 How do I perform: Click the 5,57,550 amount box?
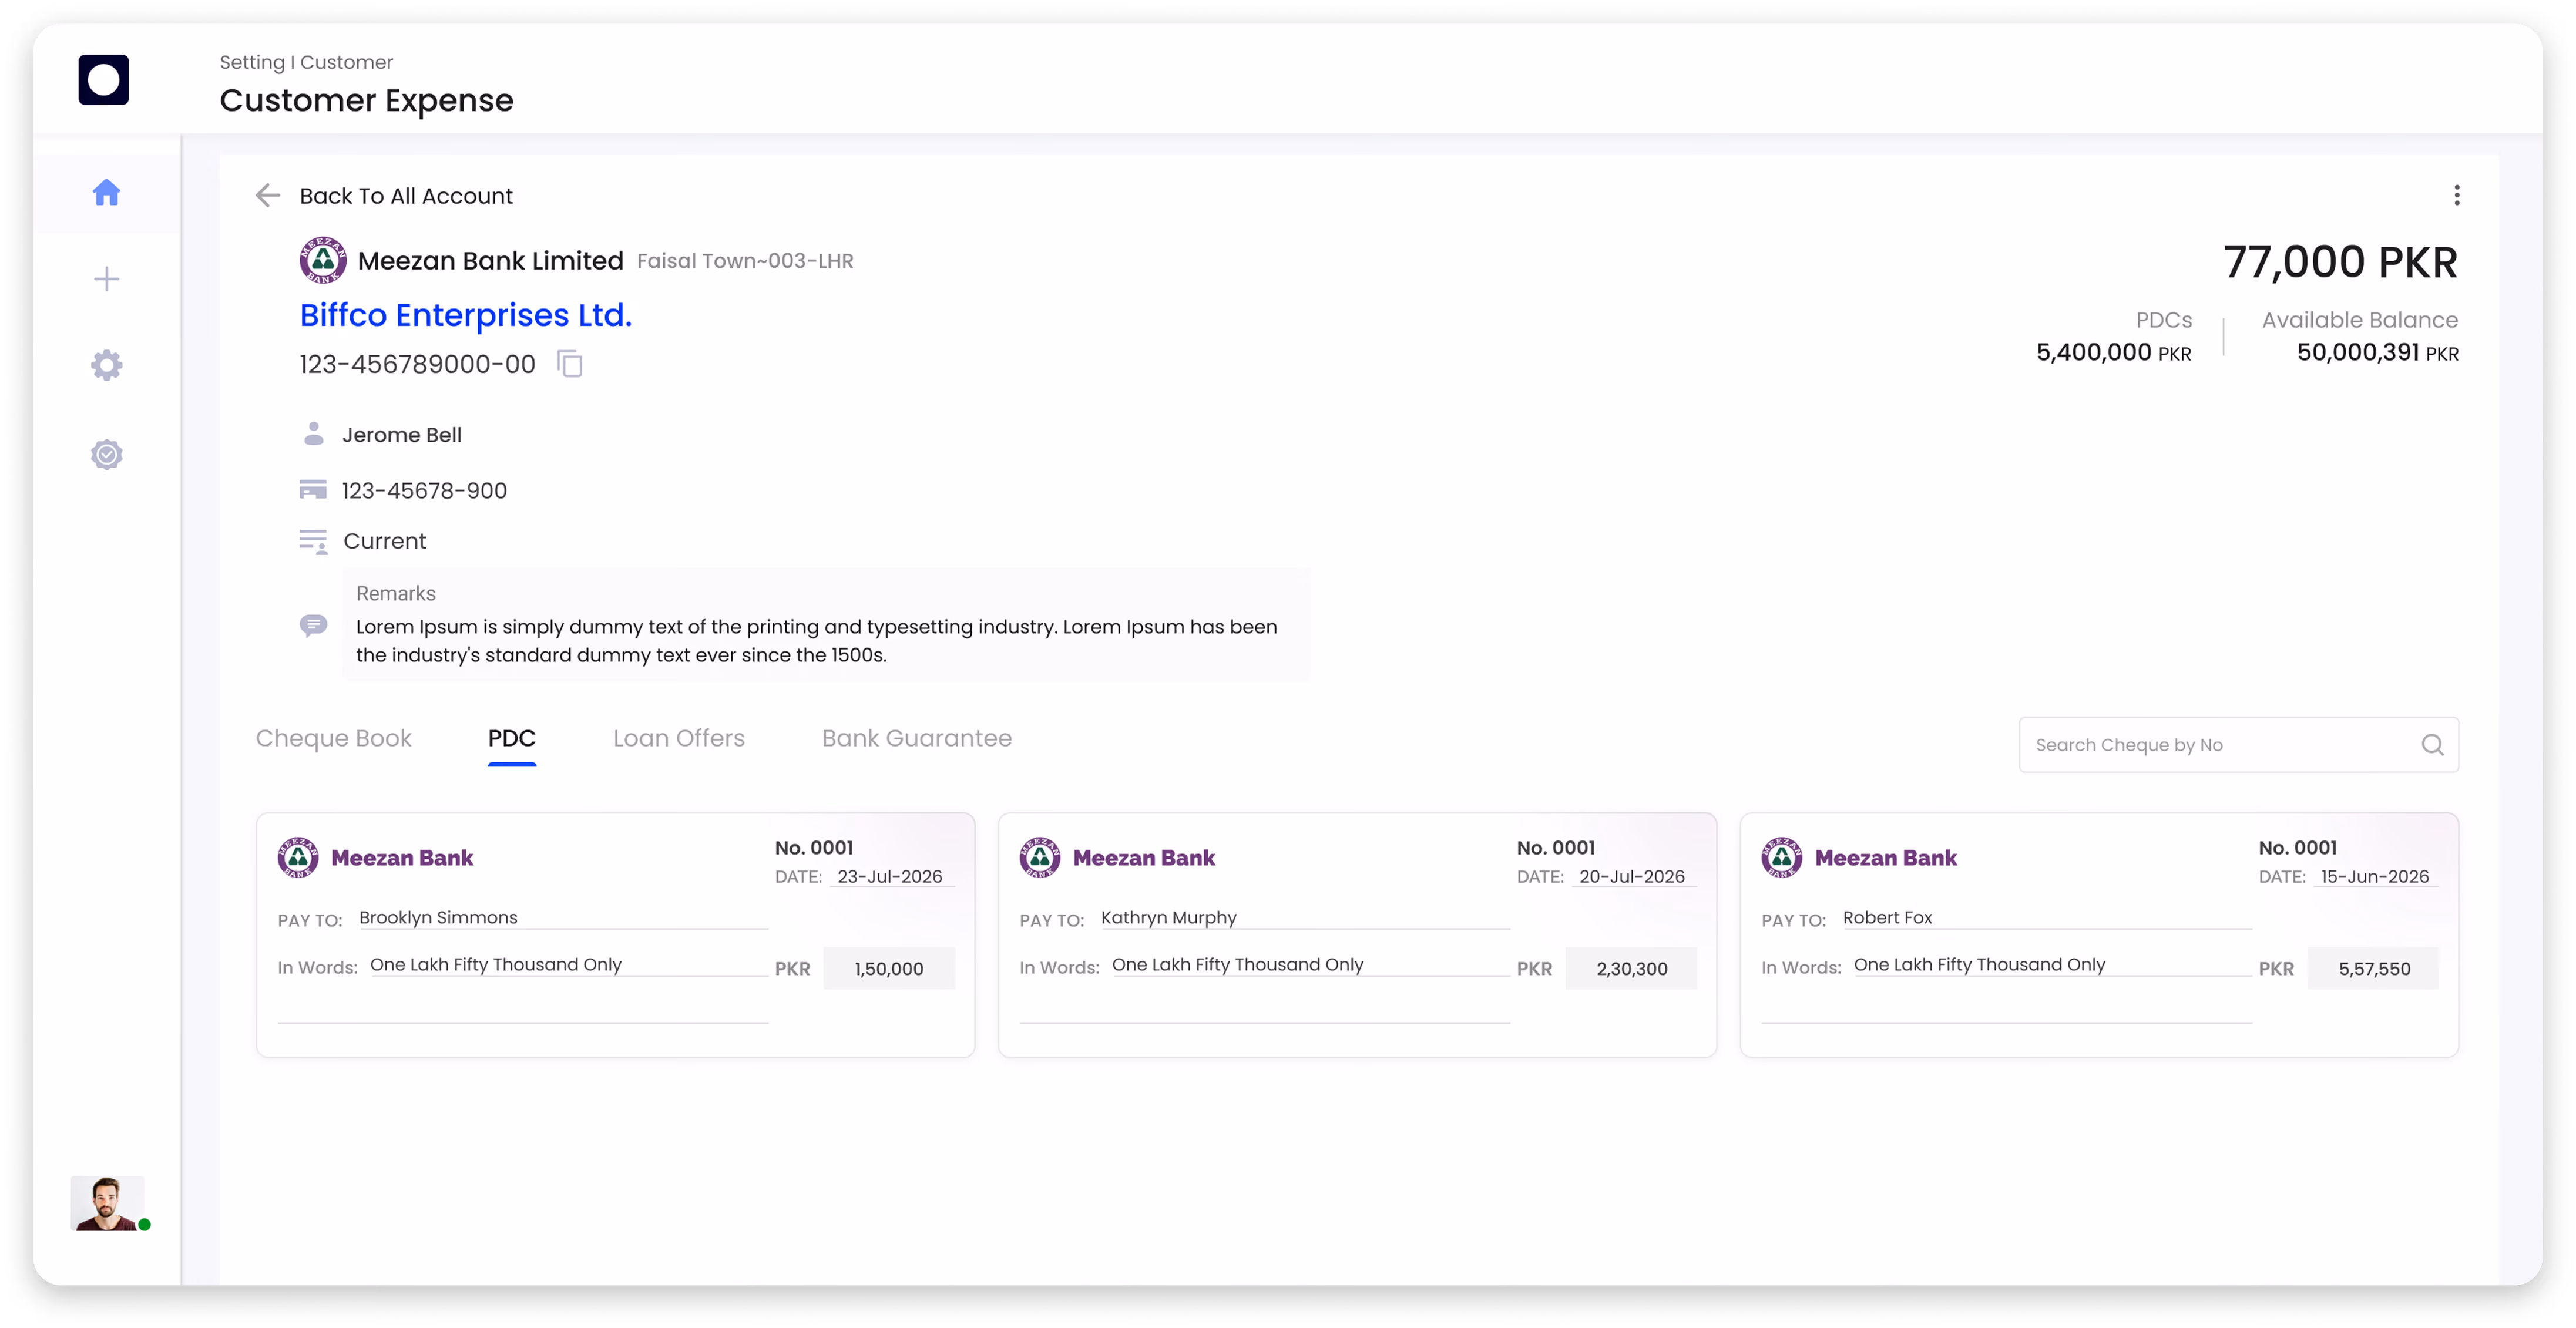(x=2373, y=968)
